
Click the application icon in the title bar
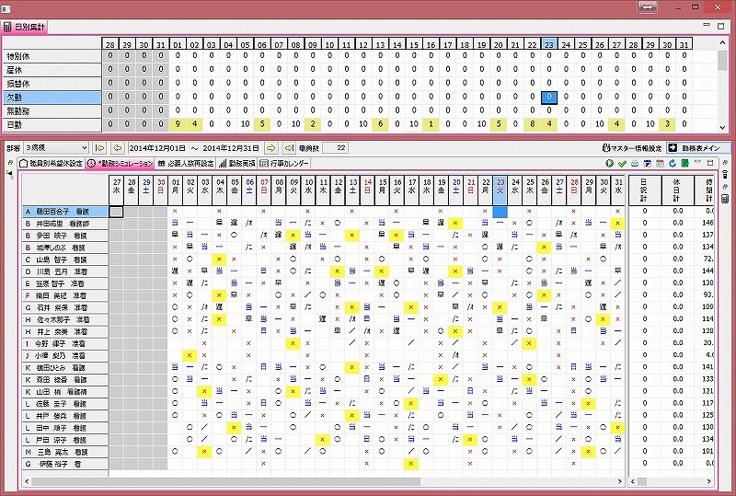coord(6,8)
